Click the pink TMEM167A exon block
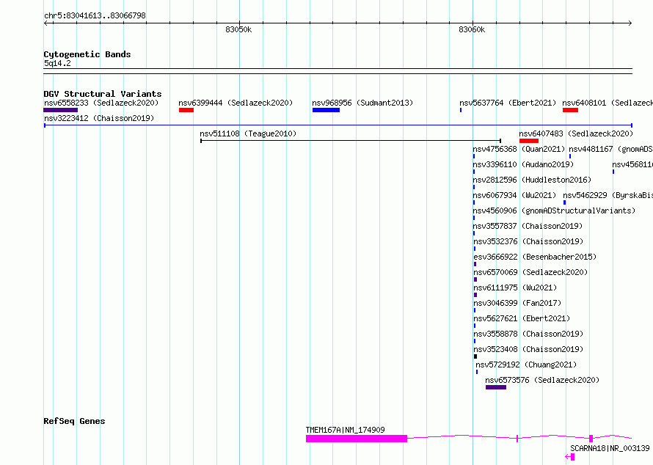This screenshot has width=653, height=465. (357, 439)
